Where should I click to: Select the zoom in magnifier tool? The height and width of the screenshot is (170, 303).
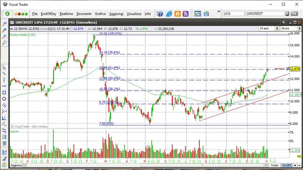coord(4,30)
